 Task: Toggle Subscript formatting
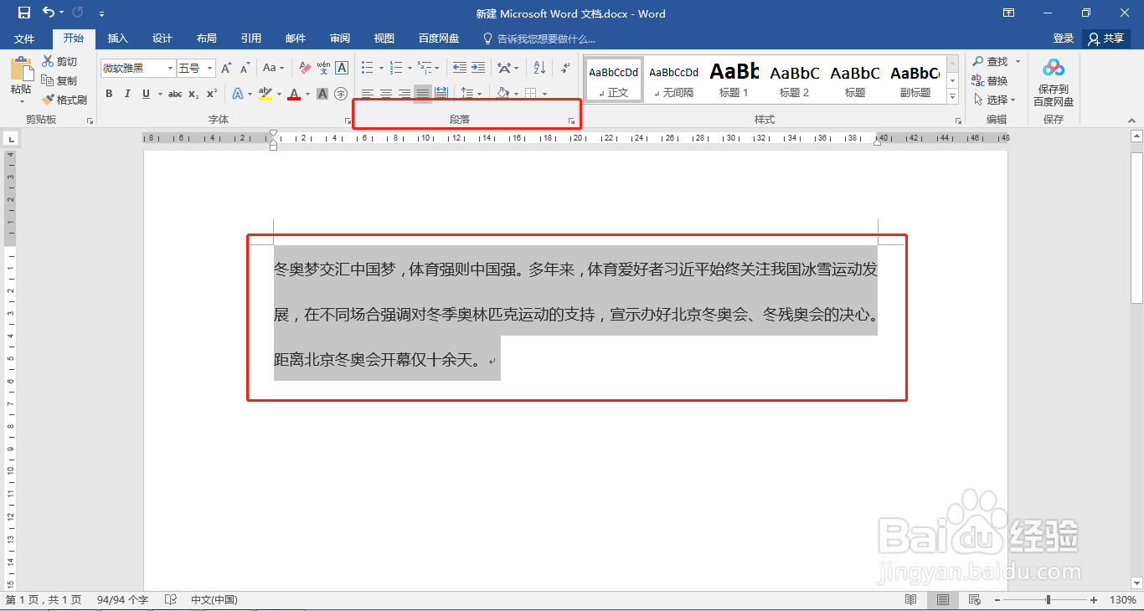pyautogui.click(x=193, y=94)
